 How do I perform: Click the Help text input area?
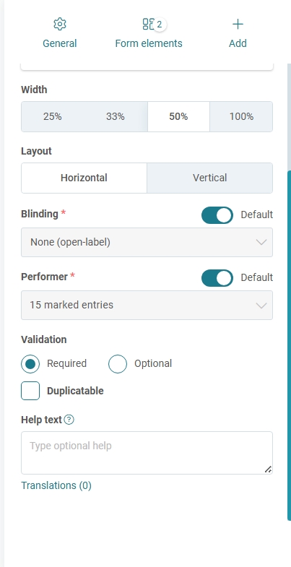point(147,453)
